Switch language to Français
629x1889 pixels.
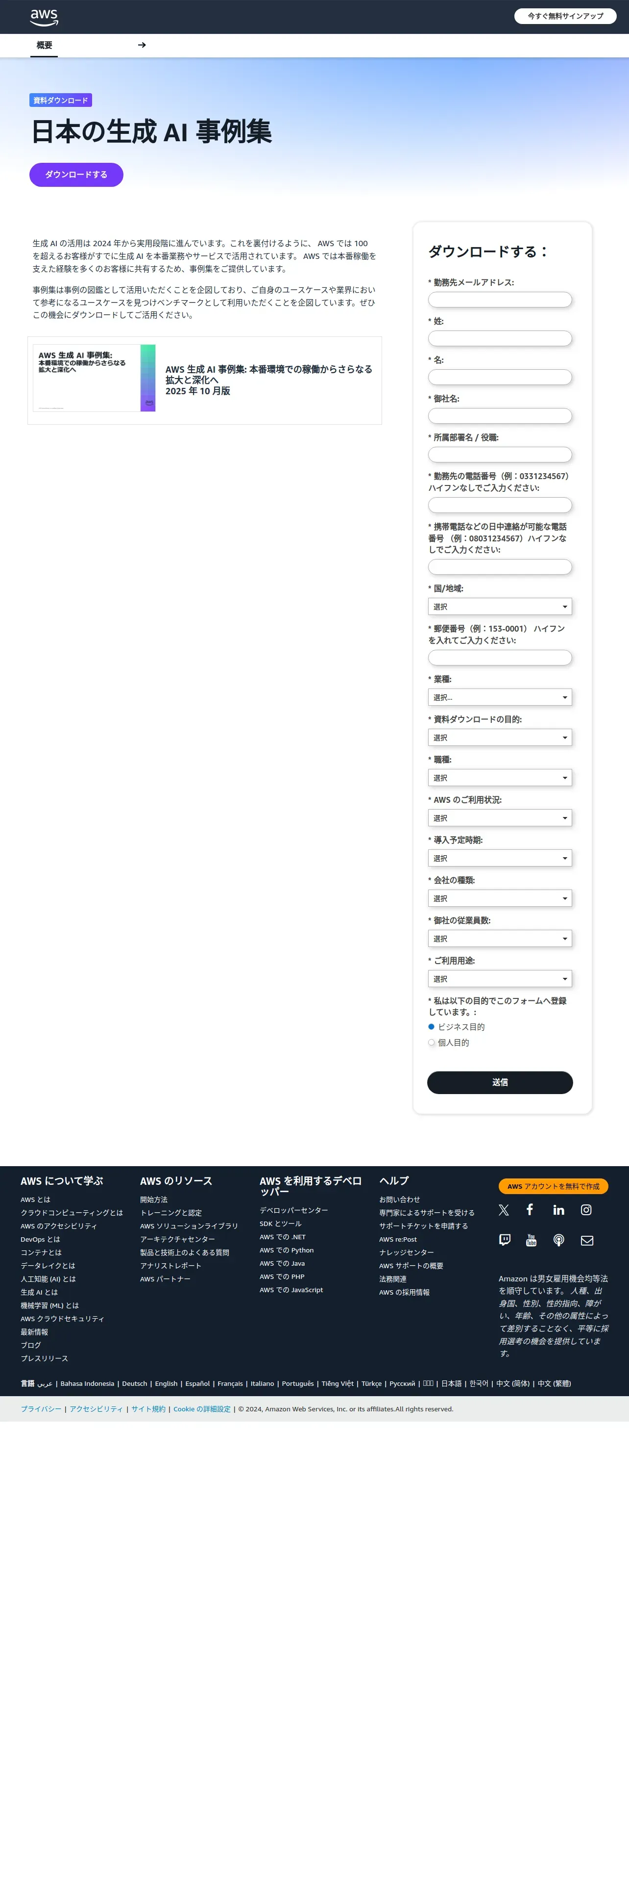(230, 1384)
